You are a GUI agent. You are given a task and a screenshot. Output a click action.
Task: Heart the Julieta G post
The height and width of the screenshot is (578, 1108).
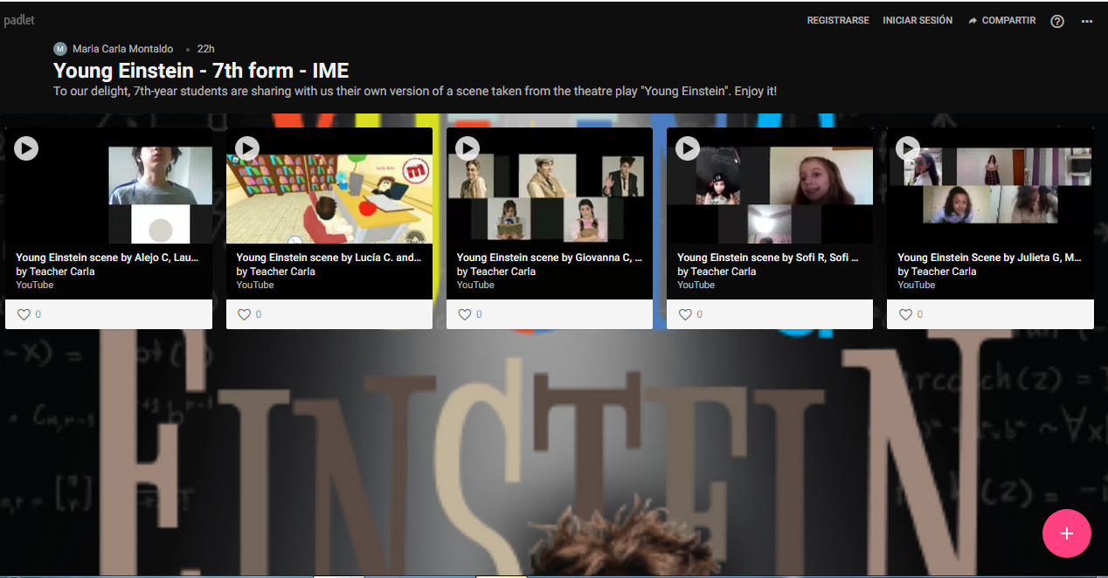point(905,314)
